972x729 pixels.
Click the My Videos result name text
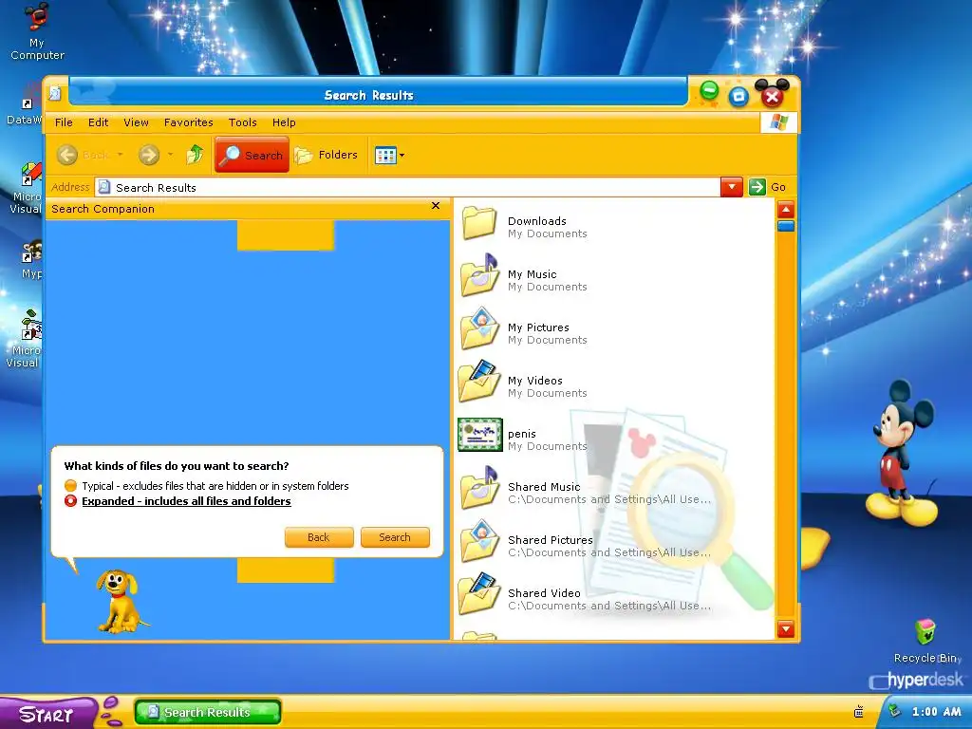pyautogui.click(x=535, y=381)
